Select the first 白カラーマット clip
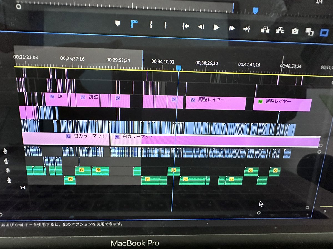 (x=66, y=139)
